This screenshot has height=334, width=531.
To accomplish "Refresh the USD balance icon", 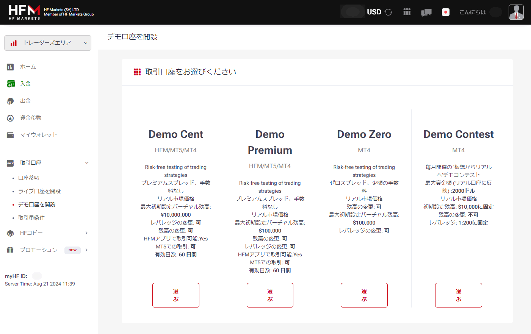I will click(388, 12).
